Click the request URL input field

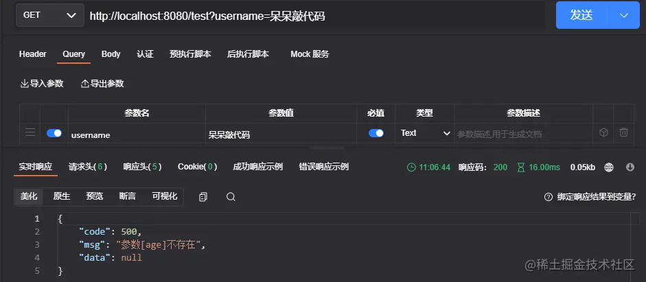point(316,16)
